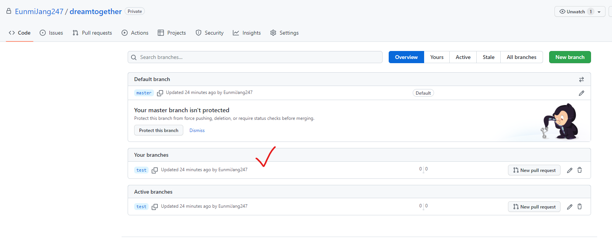
Task: Open test branch link in Your branches
Action: (141, 170)
